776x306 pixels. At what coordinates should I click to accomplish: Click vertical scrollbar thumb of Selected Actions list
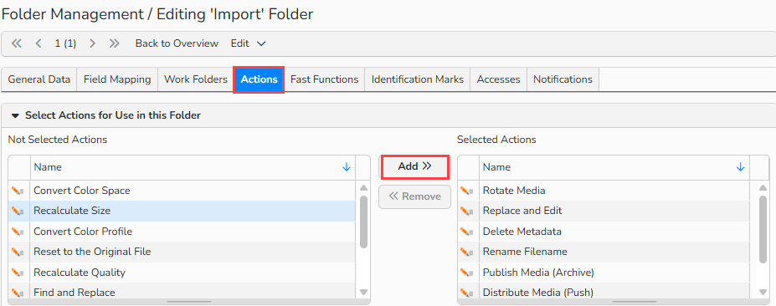[x=763, y=229]
